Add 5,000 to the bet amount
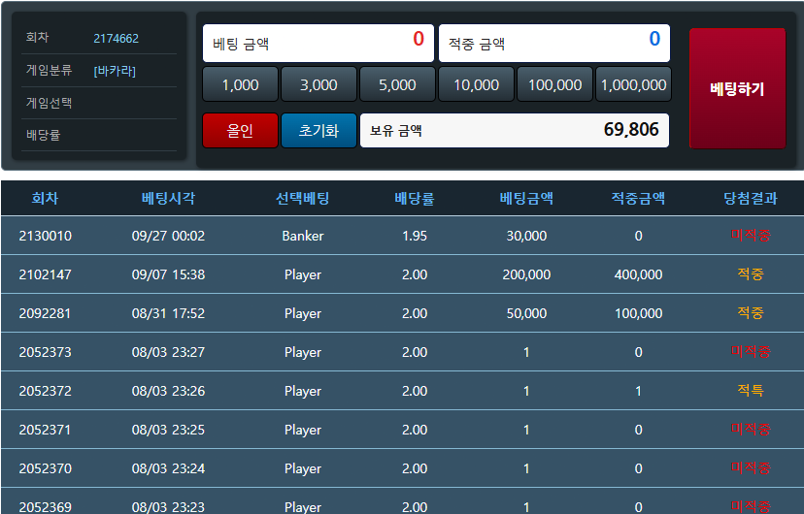Image resolution: width=804 pixels, height=514 pixels. click(397, 84)
